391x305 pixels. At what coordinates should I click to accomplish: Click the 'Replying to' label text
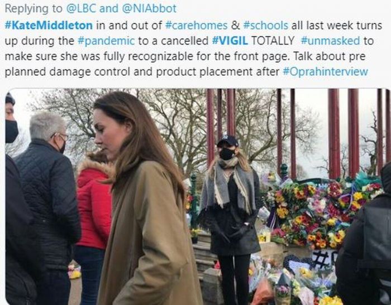(x=34, y=8)
